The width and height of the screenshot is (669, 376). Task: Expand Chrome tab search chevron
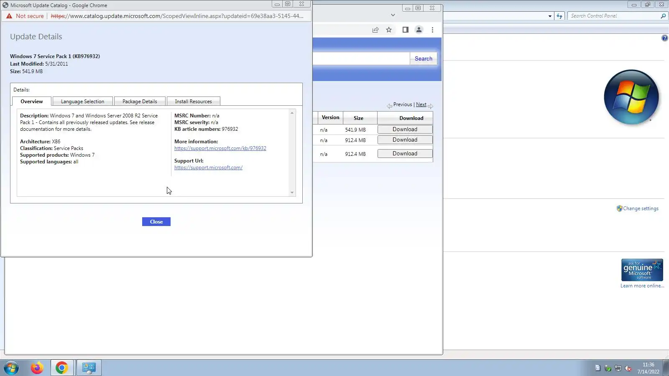393,15
